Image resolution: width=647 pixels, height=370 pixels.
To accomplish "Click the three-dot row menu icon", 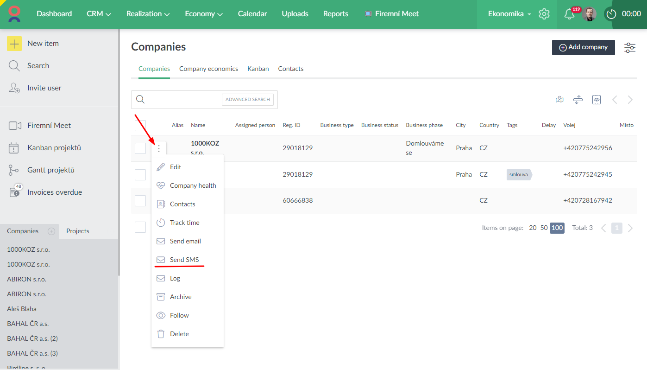I will (x=159, y=148).
